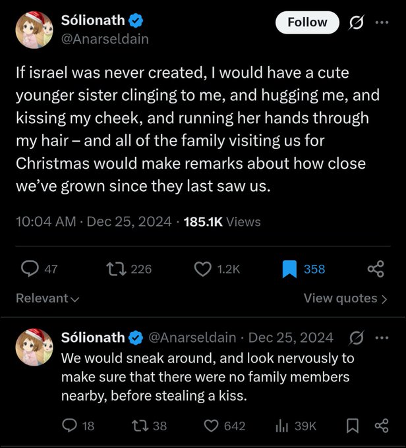Open Grok icon beside Follow button

coord(356,22)
